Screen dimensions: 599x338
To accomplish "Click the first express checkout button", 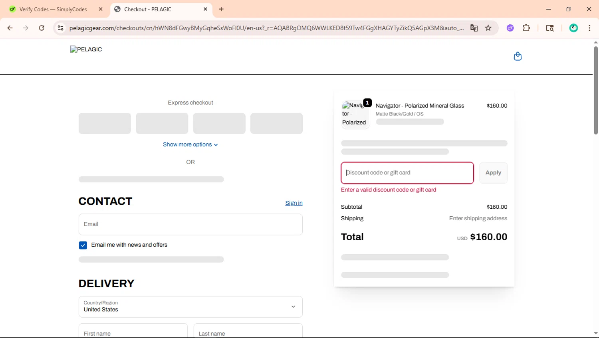I will click(x=105, y=123).
